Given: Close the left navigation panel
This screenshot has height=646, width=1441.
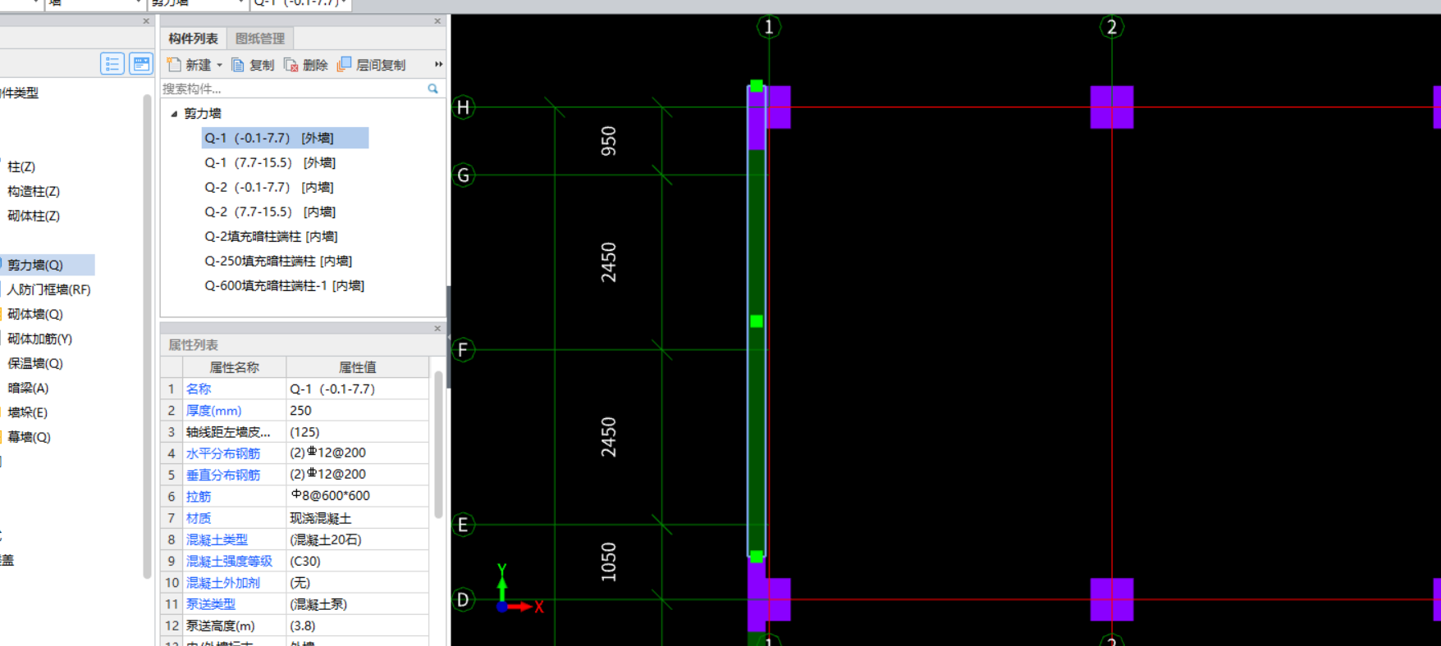Looking at the screenshot, I should [x=146, y=21].
